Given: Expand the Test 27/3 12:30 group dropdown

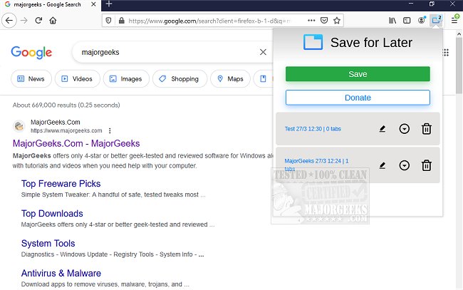Looking at the screenshot, I should [x=405, y=129].
